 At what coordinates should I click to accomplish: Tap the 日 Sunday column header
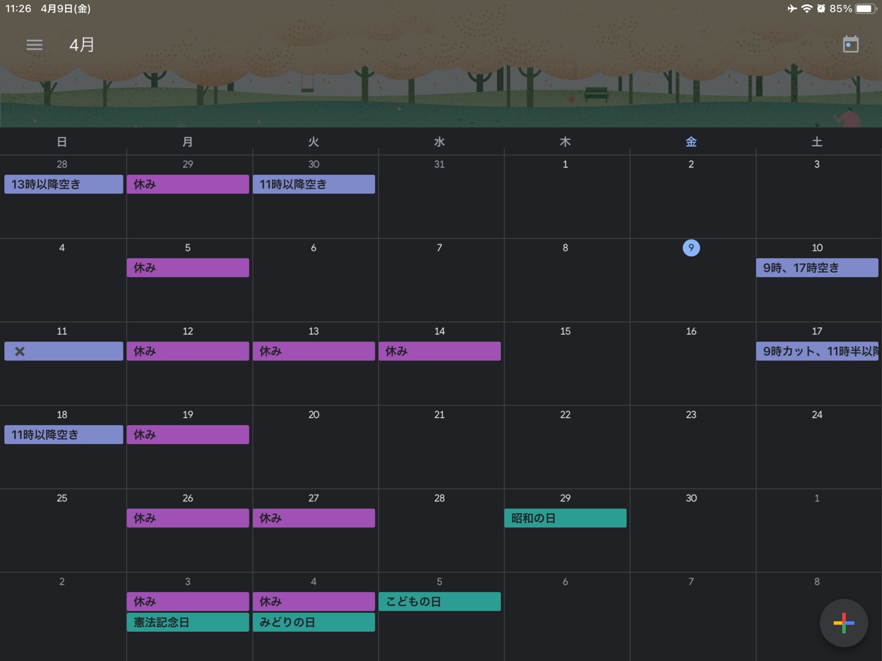click(x=62, y=142)
